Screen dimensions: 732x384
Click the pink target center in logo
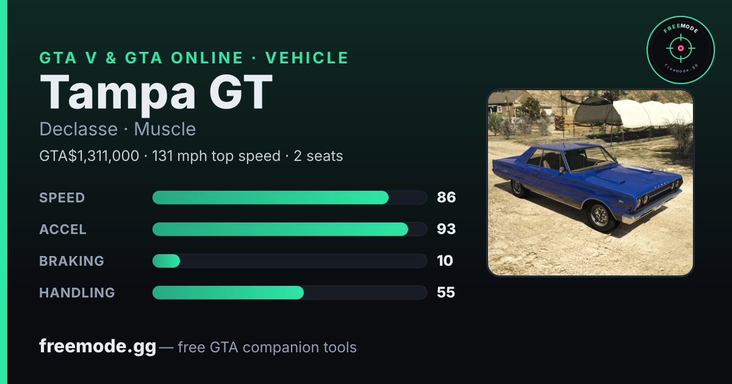tap(680, 48)
